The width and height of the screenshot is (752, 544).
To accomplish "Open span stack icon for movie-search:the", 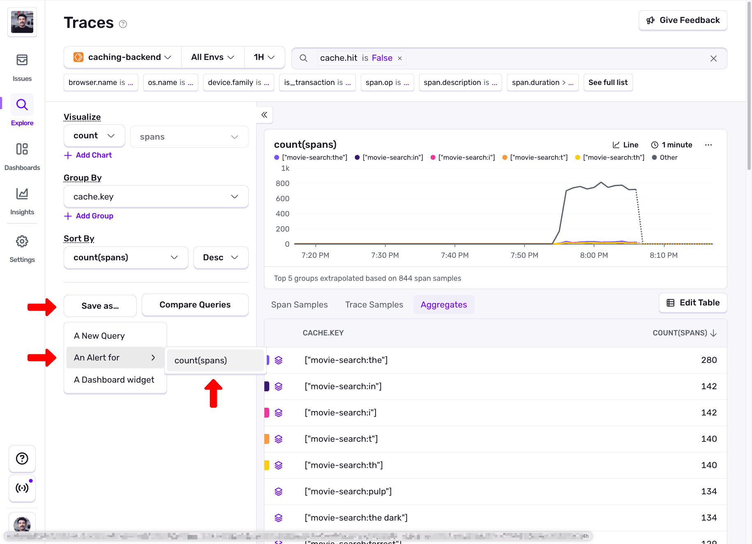I will 278,360.
